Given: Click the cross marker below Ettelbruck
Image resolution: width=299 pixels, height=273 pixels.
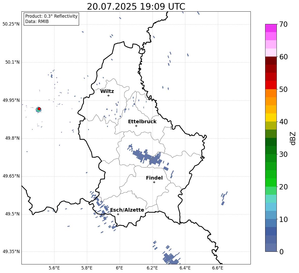Looking at the screenshot, I should [136, 126].
